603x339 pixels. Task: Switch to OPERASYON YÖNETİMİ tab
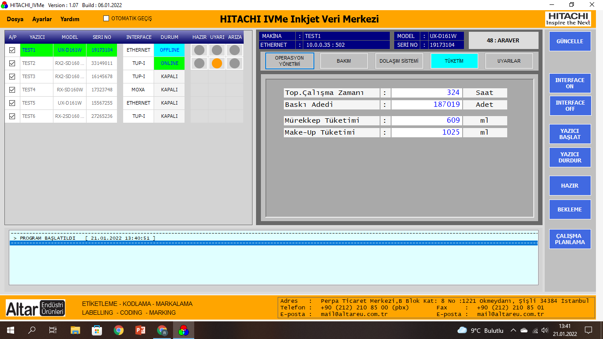[x=290, y=61]
